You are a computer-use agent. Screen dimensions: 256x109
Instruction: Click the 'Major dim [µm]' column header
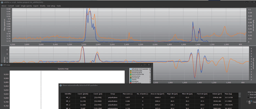click(x=172, y=94)
